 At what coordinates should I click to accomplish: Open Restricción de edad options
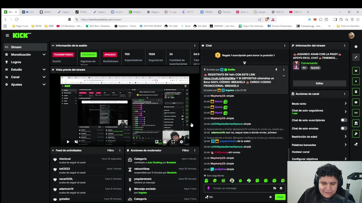tap(319, 137)
